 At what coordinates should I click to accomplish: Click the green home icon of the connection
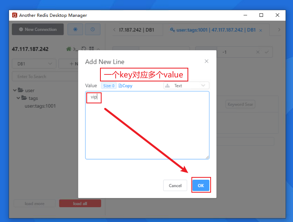pyautogui.click(x=69, y=49)
